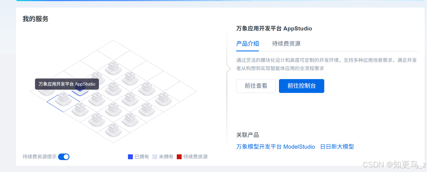Click the red 待续费资源 legend swatch

click(x=179, y=157)
